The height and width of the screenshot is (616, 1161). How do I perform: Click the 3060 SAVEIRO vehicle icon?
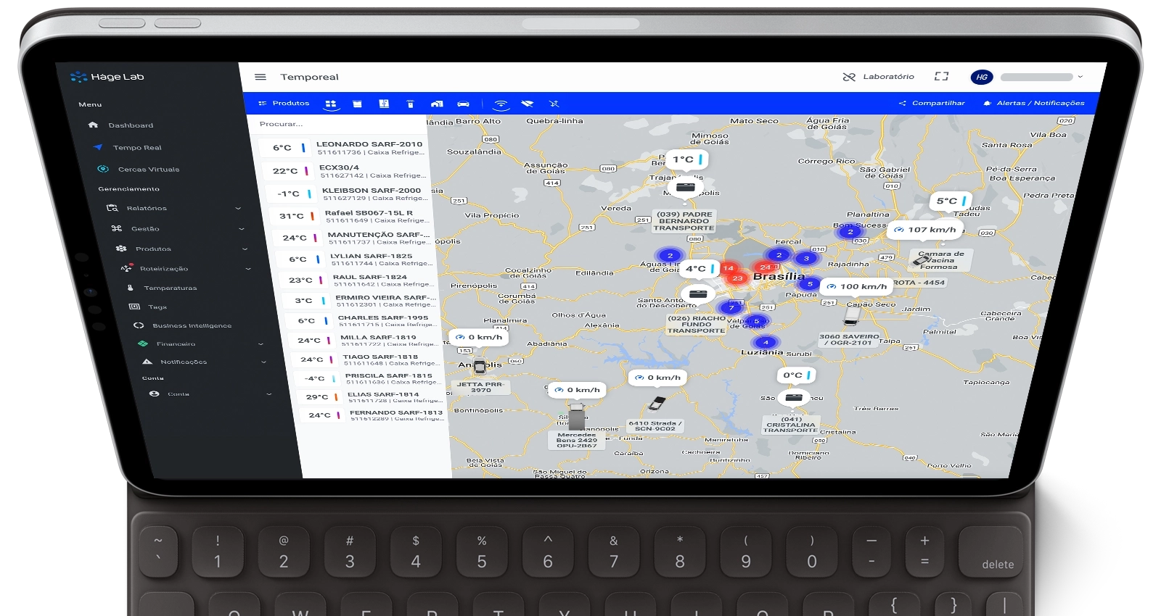tap(851, 317)
